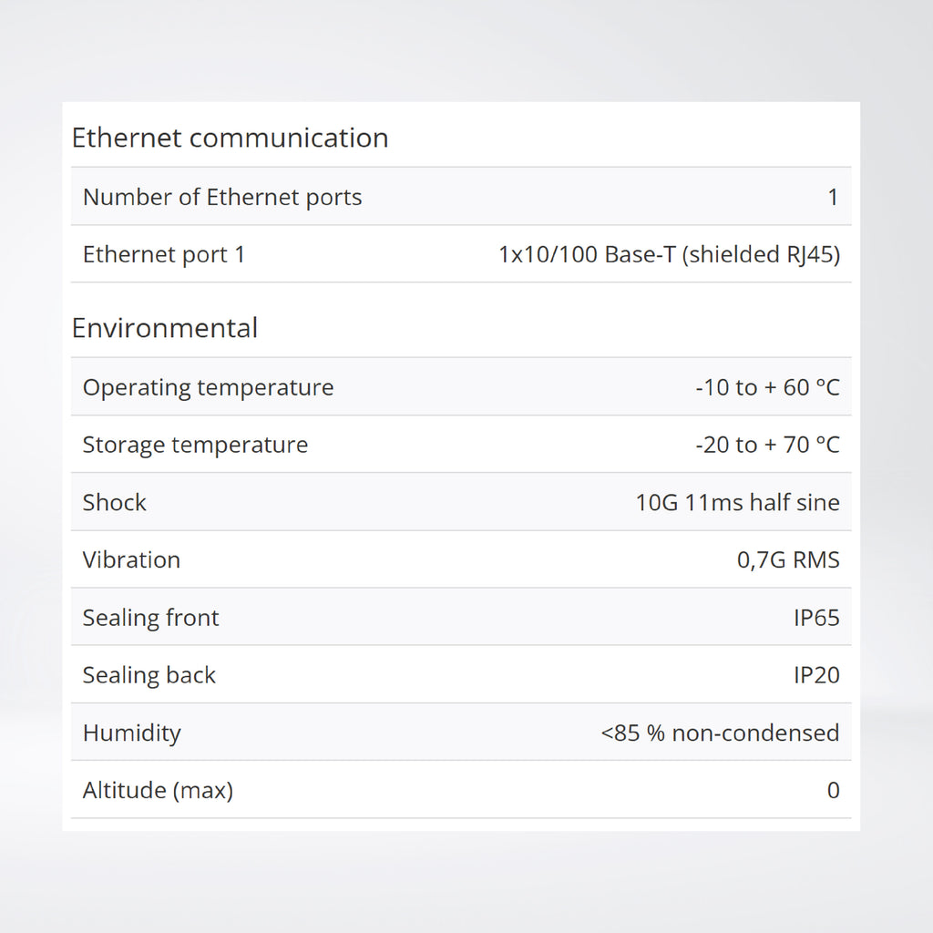Select the 1x10/100 Base-T (shielded RJ45) value
The height and width of the screenshot is (933, 933).
(669, 254)
